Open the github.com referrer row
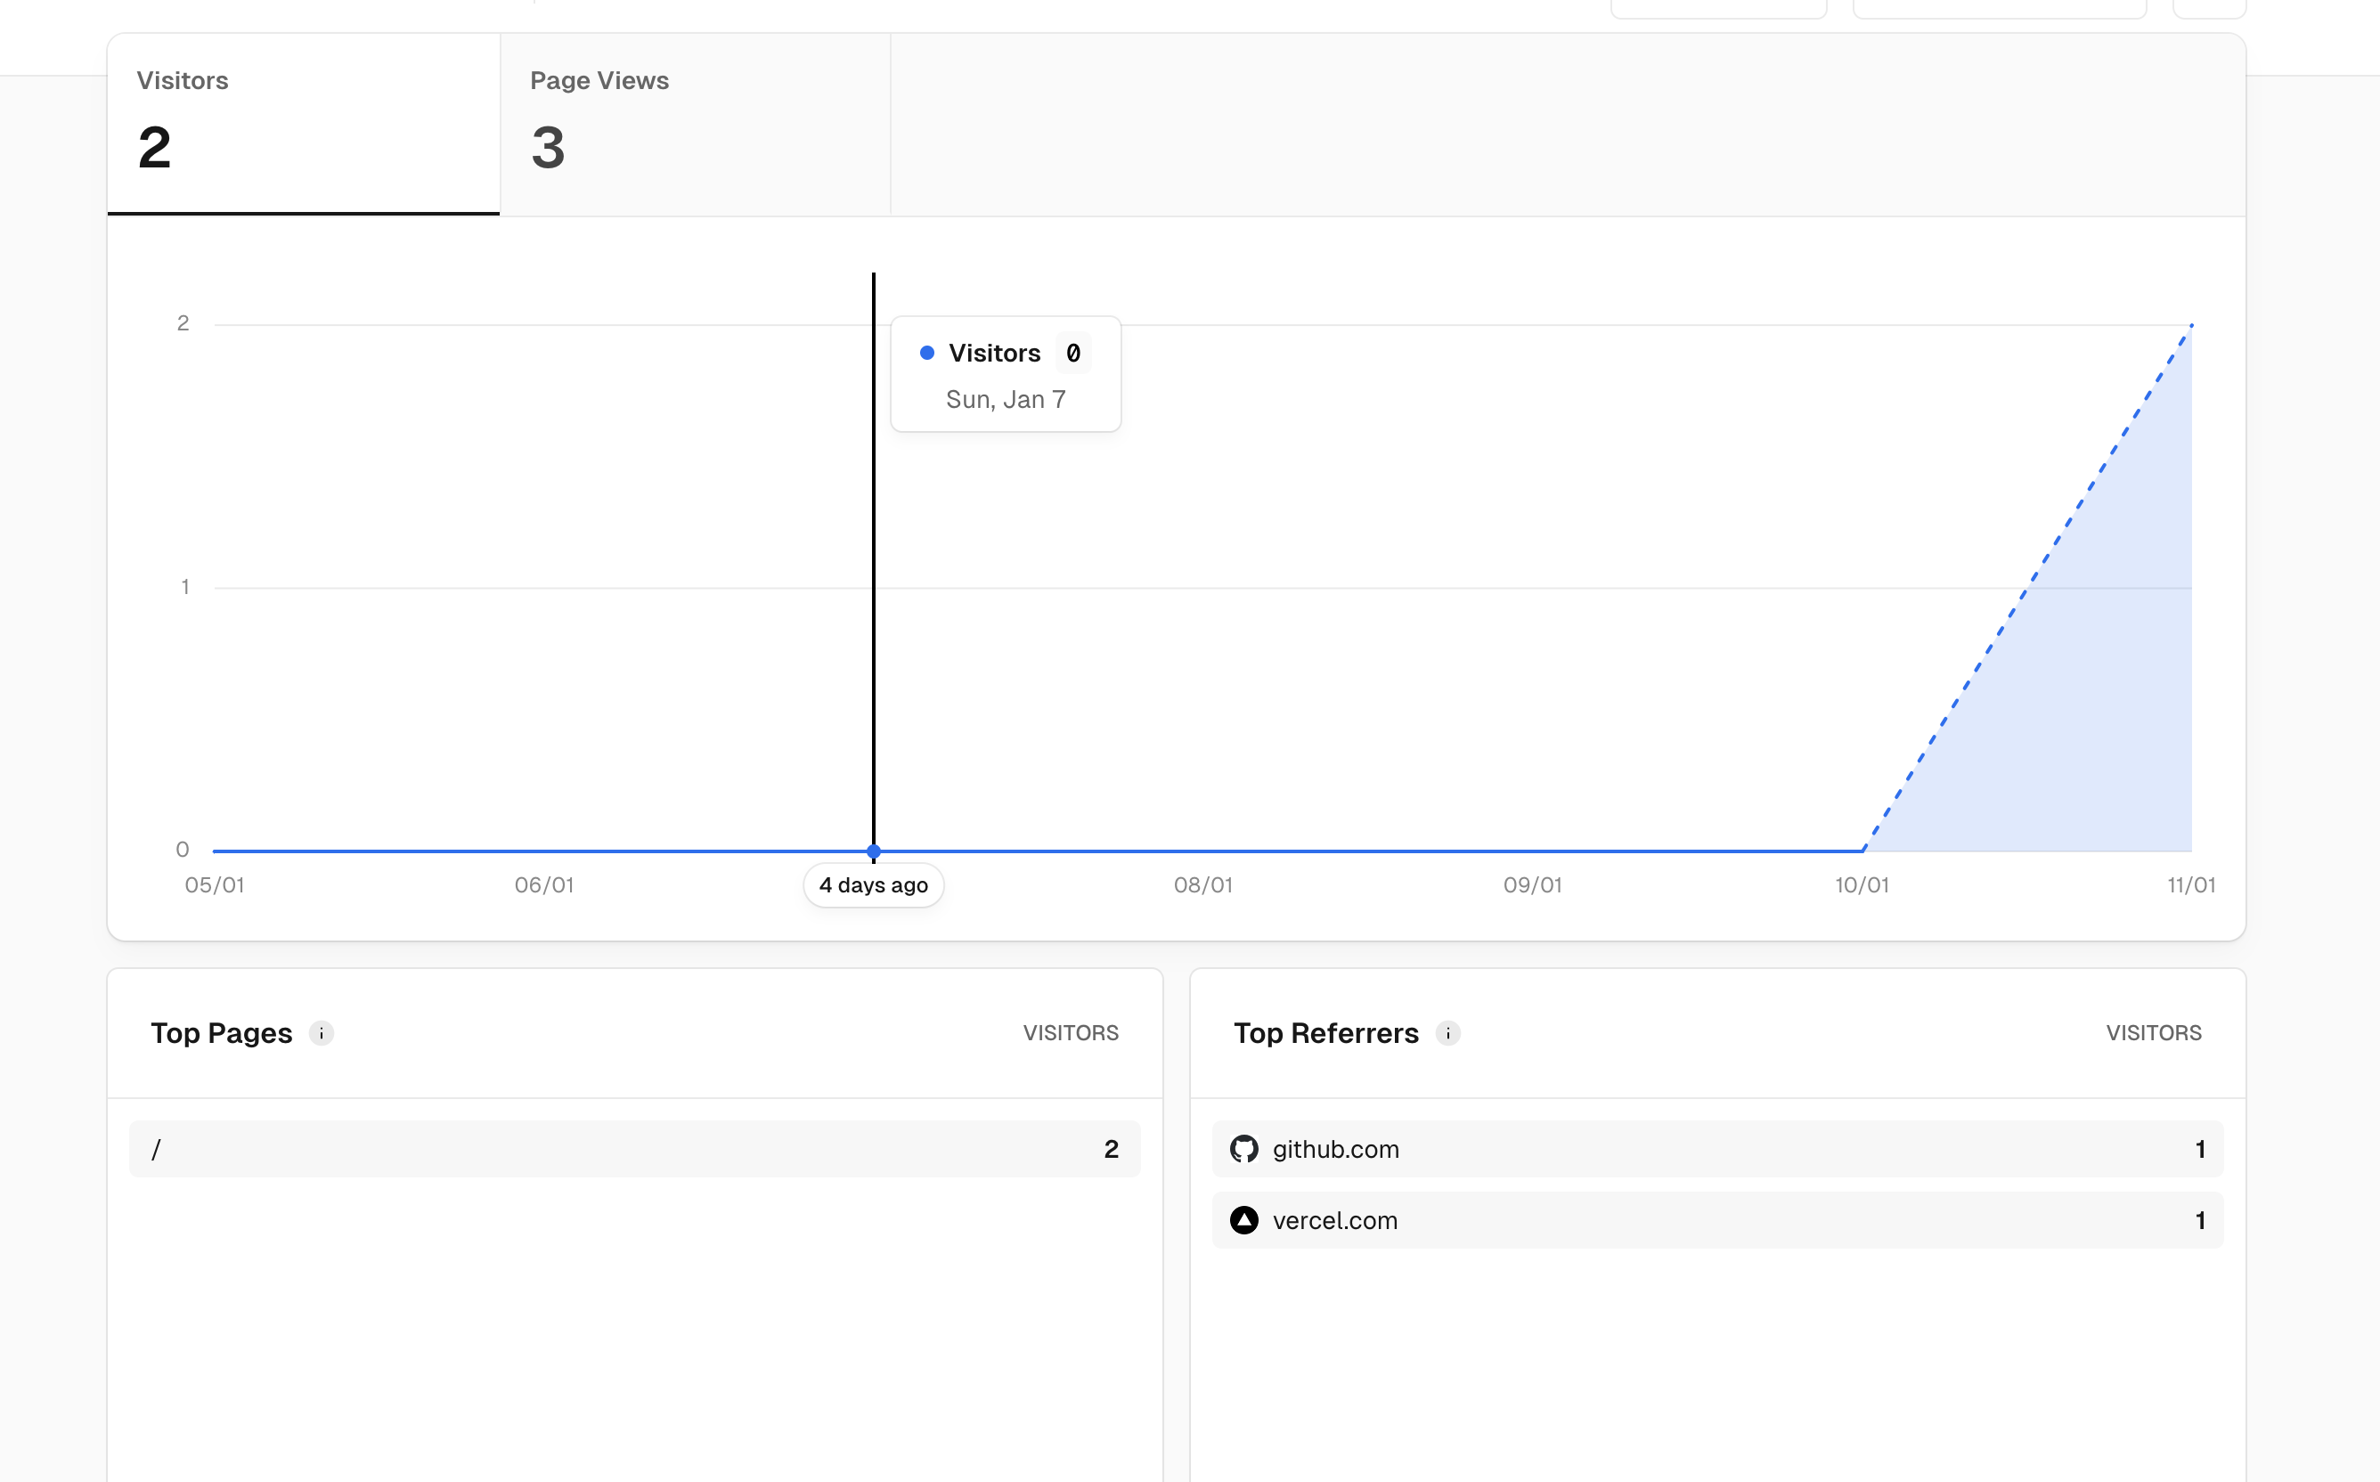Screen dimensions: 2380x1482 coord(1716,1149)
